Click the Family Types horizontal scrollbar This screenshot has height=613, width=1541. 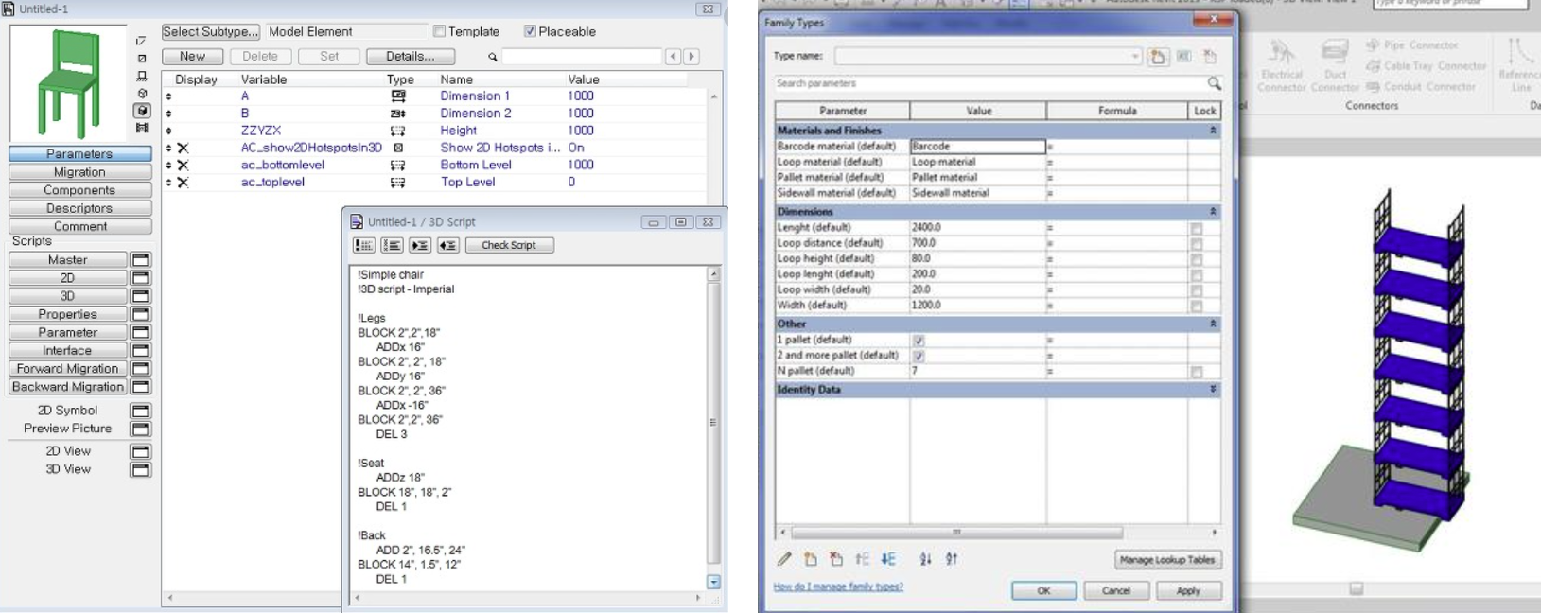[x=956, y=533]
